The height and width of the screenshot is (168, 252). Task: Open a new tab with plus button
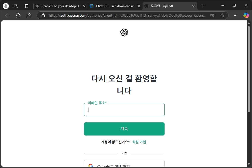click(x=203, y=6)
